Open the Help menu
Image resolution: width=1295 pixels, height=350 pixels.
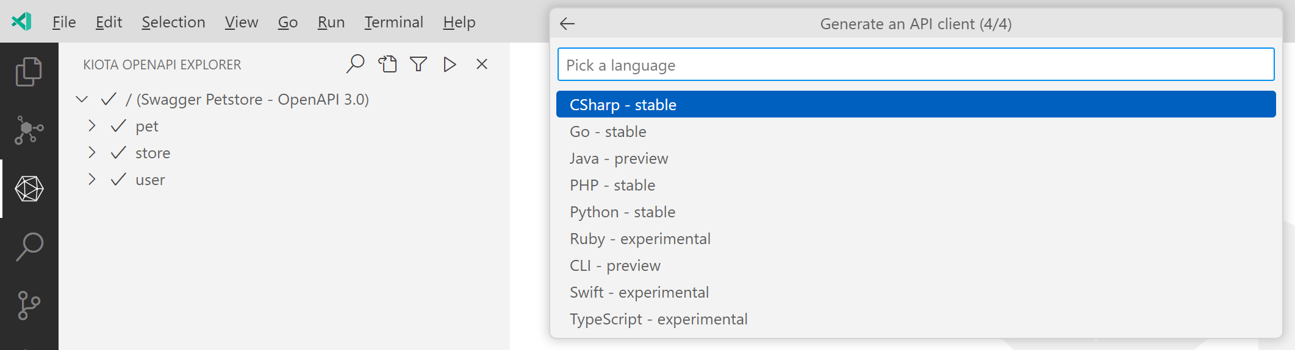[x=459, y=23]
